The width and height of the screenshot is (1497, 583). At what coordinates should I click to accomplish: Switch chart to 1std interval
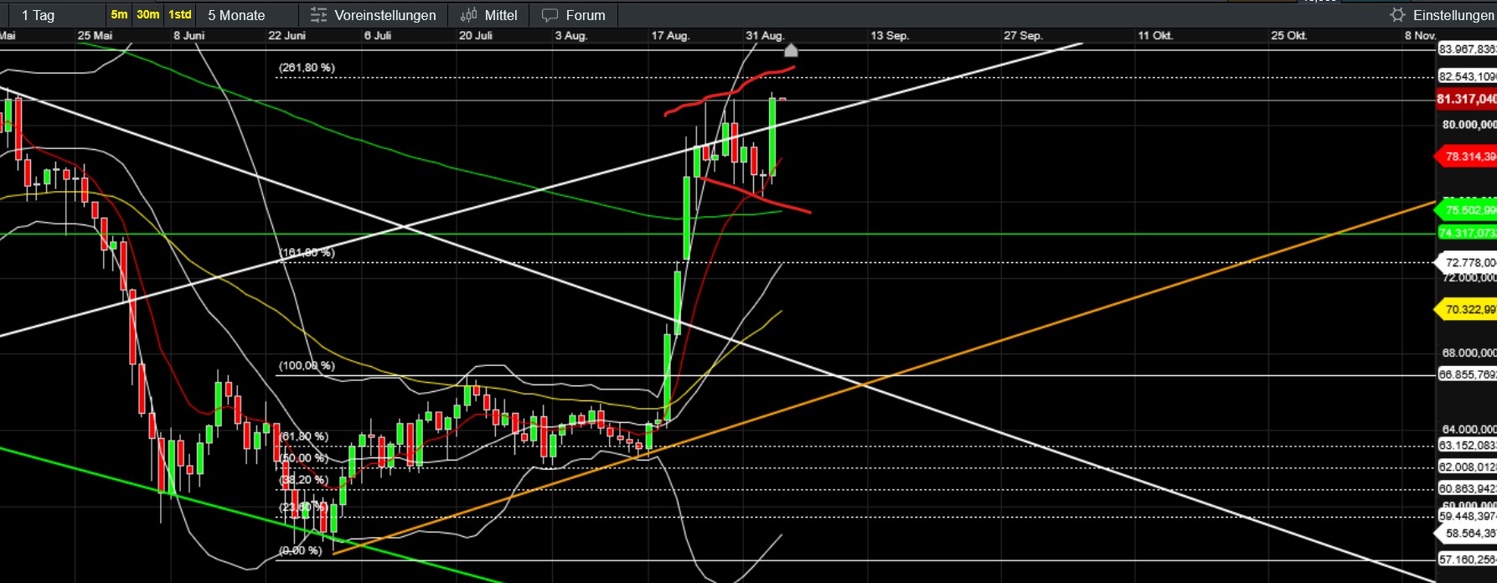click(x=179, y=15)
